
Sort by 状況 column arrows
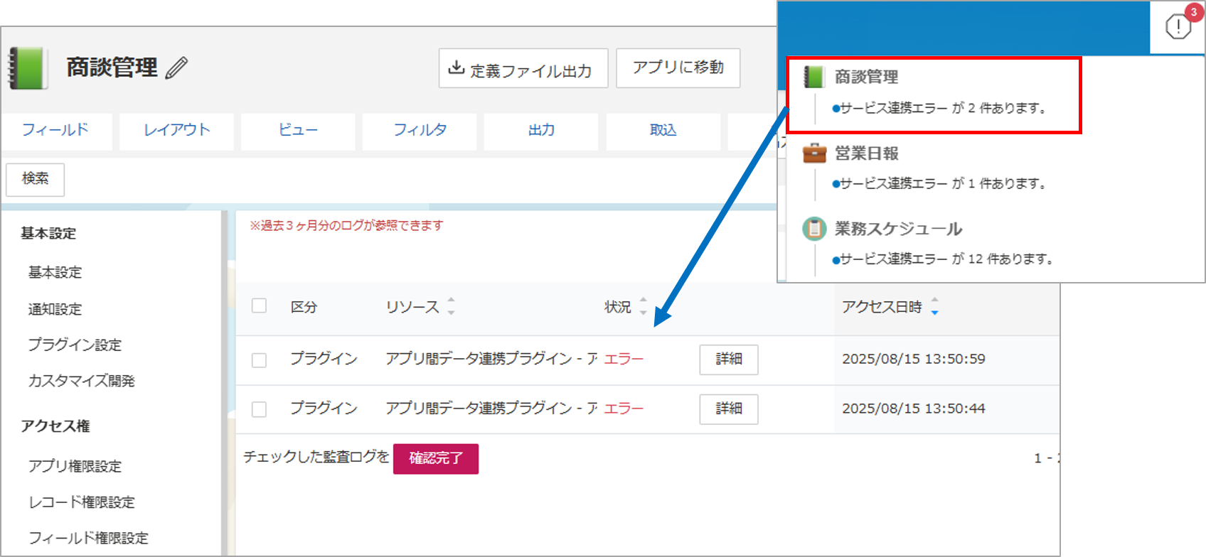coord(644,306)
